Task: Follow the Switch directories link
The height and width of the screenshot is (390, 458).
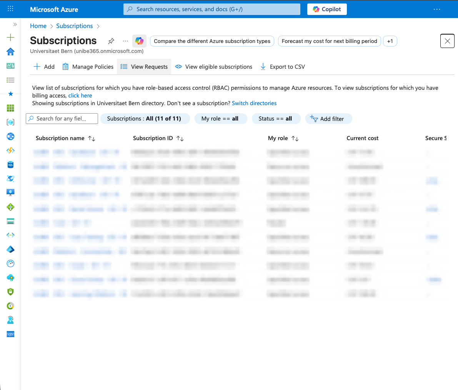Action: point(254,103)
